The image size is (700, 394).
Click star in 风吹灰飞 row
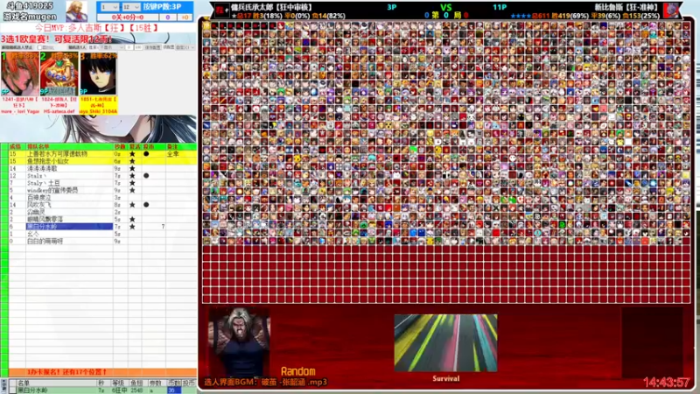[x=132, y=205]
